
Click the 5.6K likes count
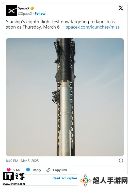click(17, 170)
